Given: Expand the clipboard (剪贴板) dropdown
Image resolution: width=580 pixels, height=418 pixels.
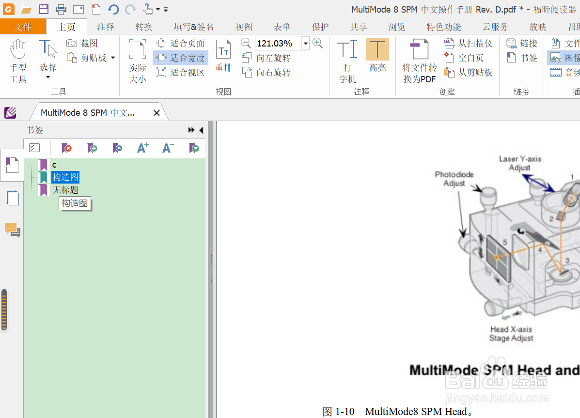Looking at the screenshot, I should [113, 58].
